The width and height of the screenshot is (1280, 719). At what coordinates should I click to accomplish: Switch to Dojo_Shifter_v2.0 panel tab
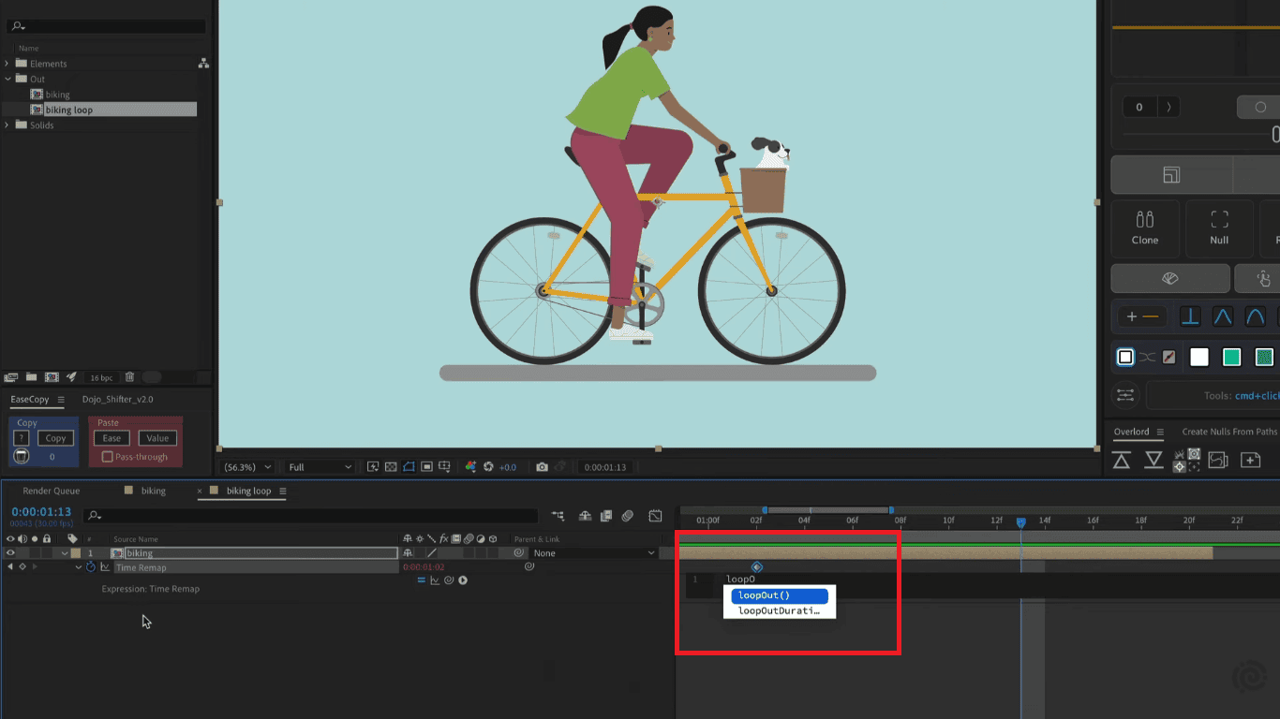(118, 400)
